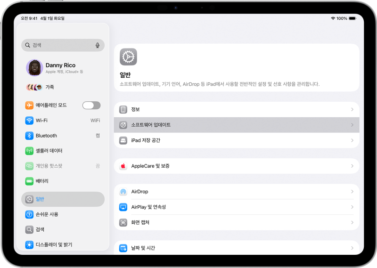Tap the green battery icon
Viewport: 377px width, 268px height.
(x=29, y=181)
